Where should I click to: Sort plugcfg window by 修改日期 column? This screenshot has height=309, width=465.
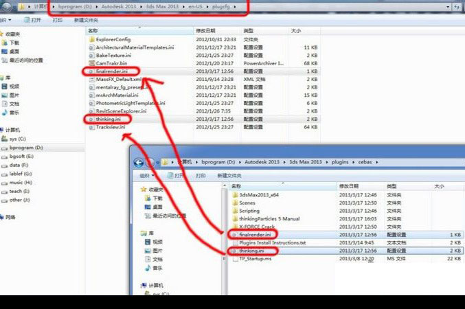(x=217, y=31)
